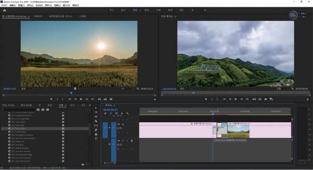Open Program monitor zoom level dropdown
The width and height of the screenshot is (313, 170).
186,89
